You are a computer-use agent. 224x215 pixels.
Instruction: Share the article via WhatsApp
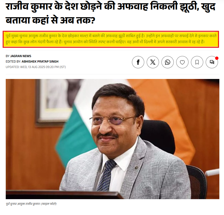tap(167, 62)
